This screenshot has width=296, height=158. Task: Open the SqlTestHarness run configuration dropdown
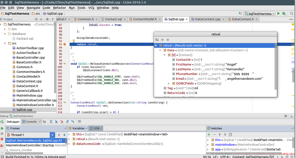click(x=259, y=14)
